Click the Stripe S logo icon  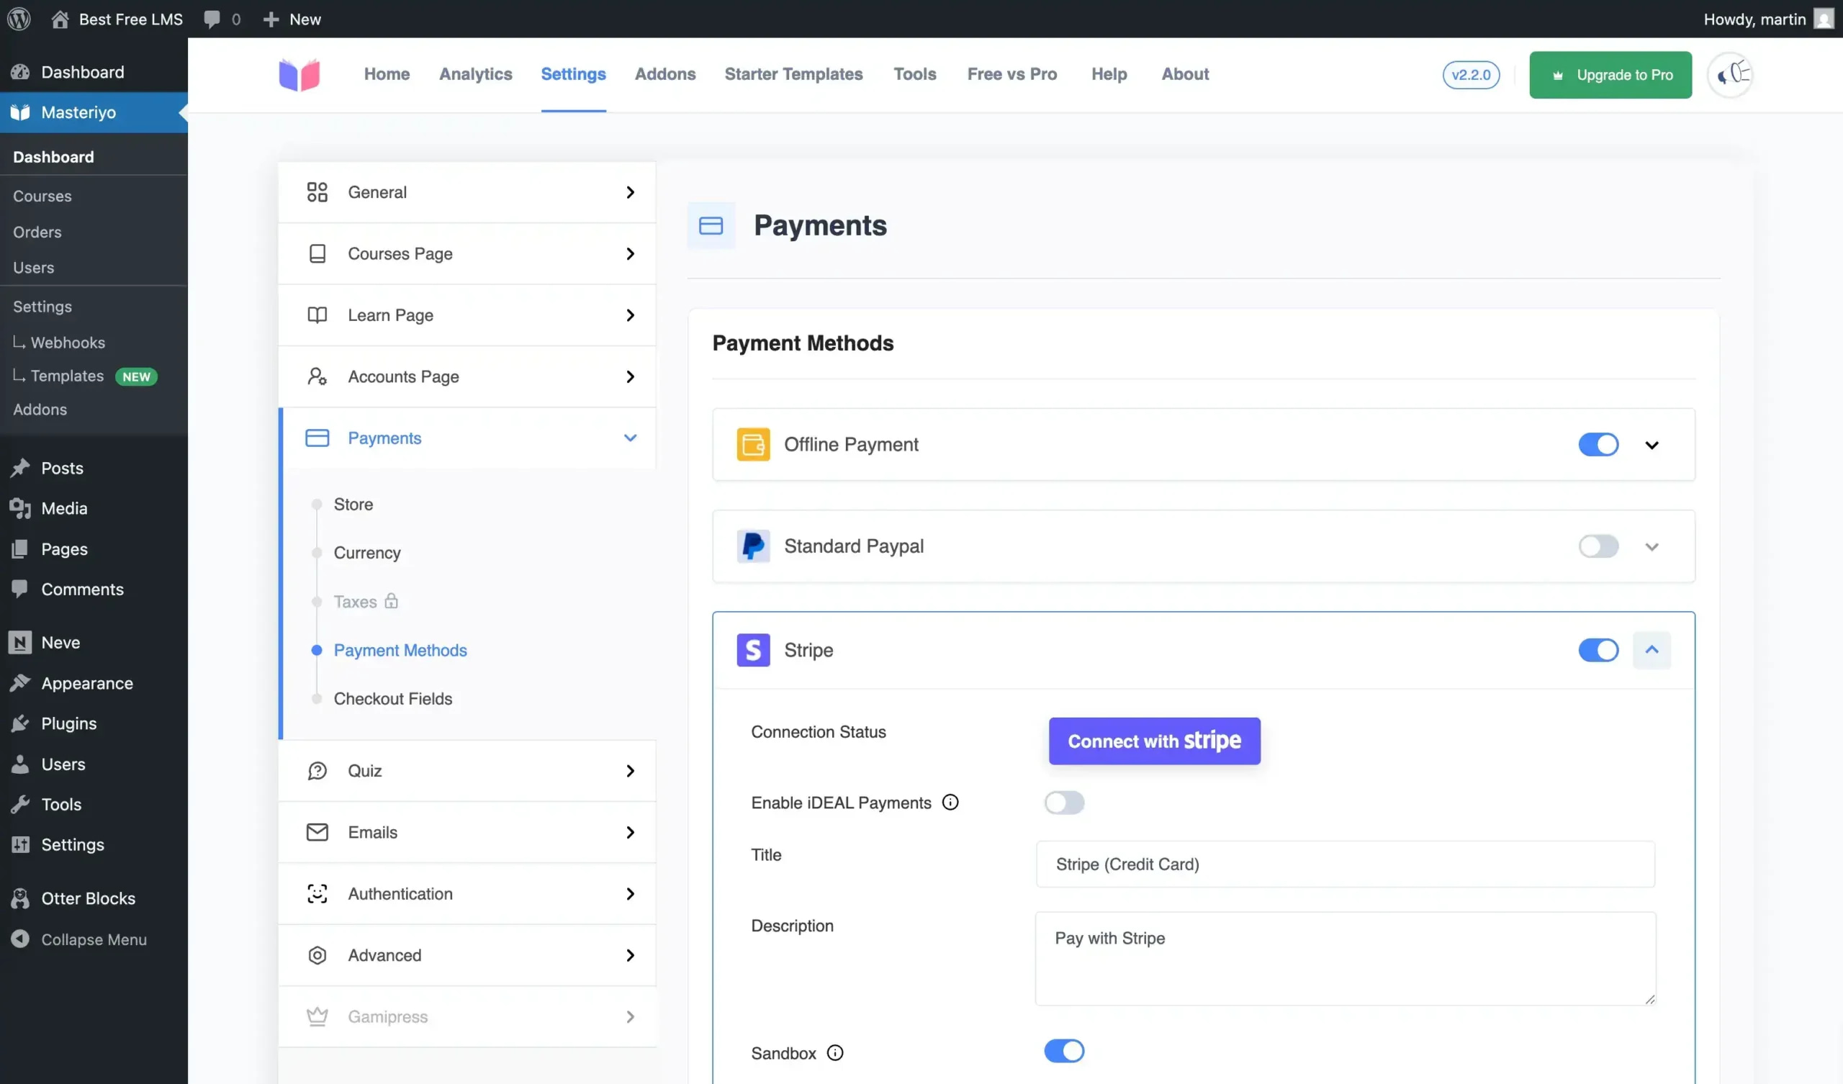point(753,649)
